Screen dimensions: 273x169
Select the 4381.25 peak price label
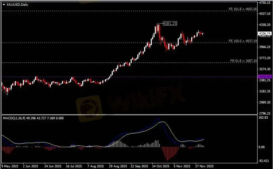[x=170, y=24]
